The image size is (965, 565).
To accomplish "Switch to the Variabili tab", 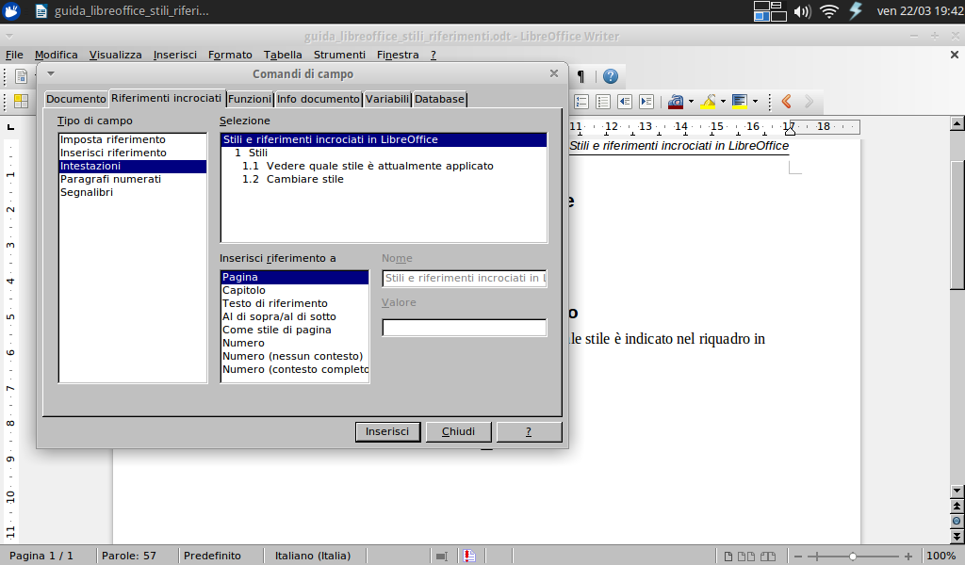I will pos(387,99).
